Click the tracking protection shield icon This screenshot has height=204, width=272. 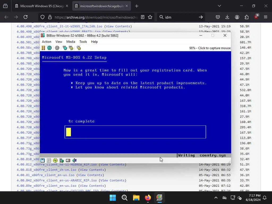(42, 17)
